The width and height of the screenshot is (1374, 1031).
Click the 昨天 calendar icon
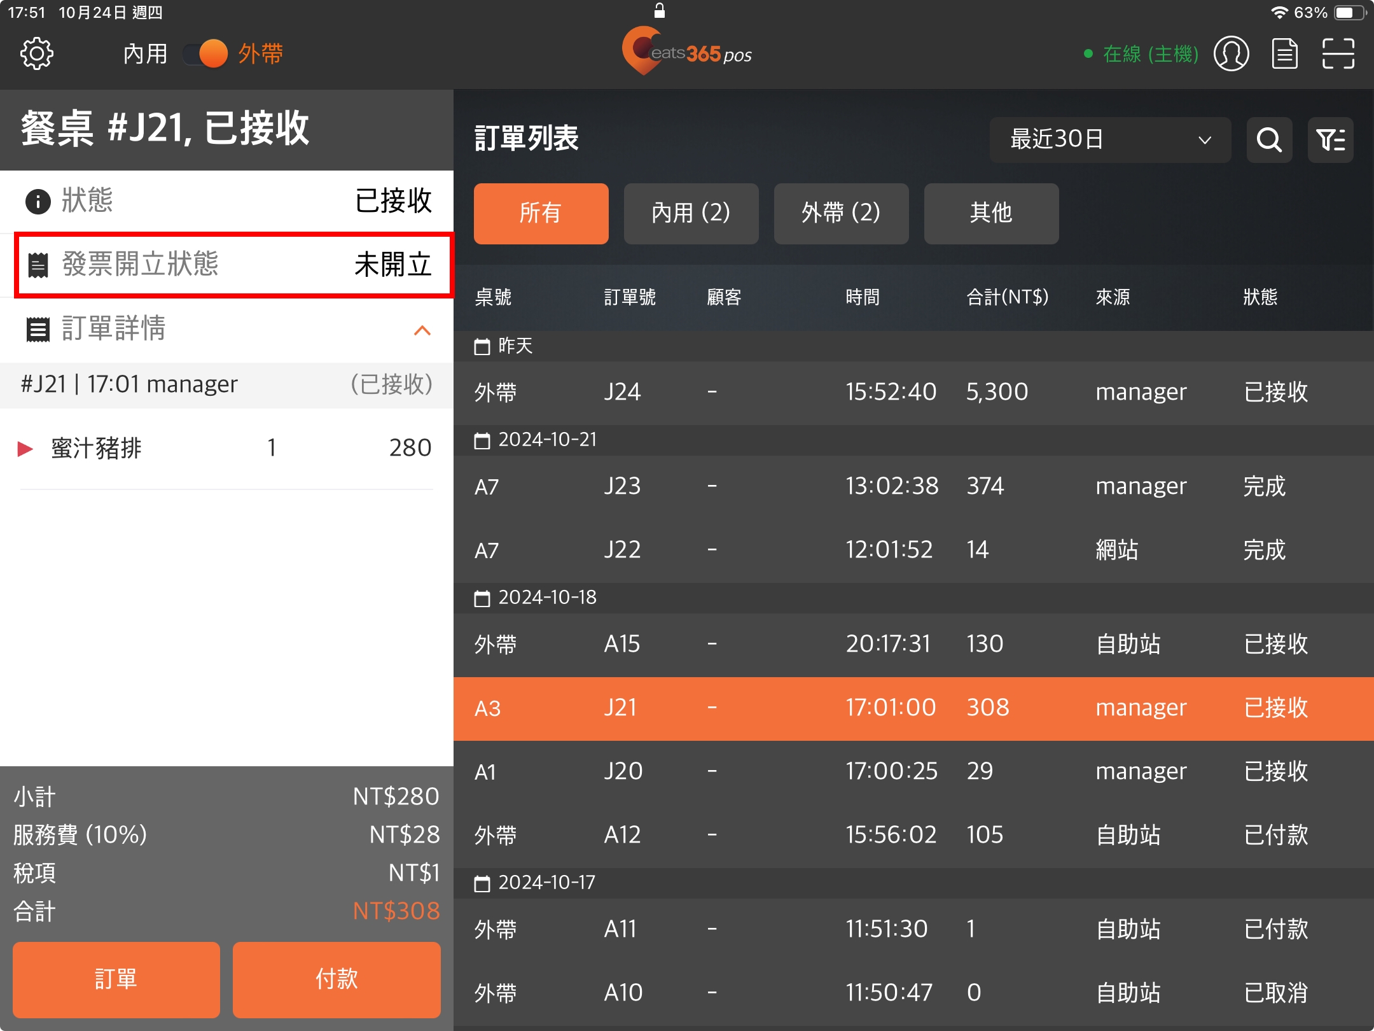point(482,347)
